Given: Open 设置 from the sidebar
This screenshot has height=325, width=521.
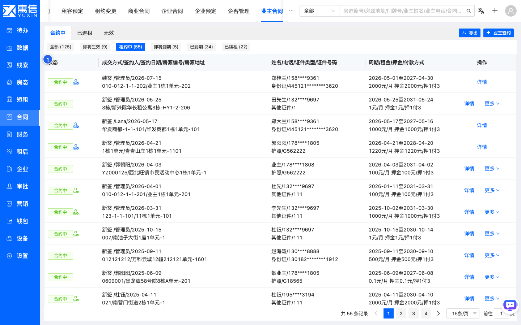Looking at the screenshot, I should pos(20,256).
